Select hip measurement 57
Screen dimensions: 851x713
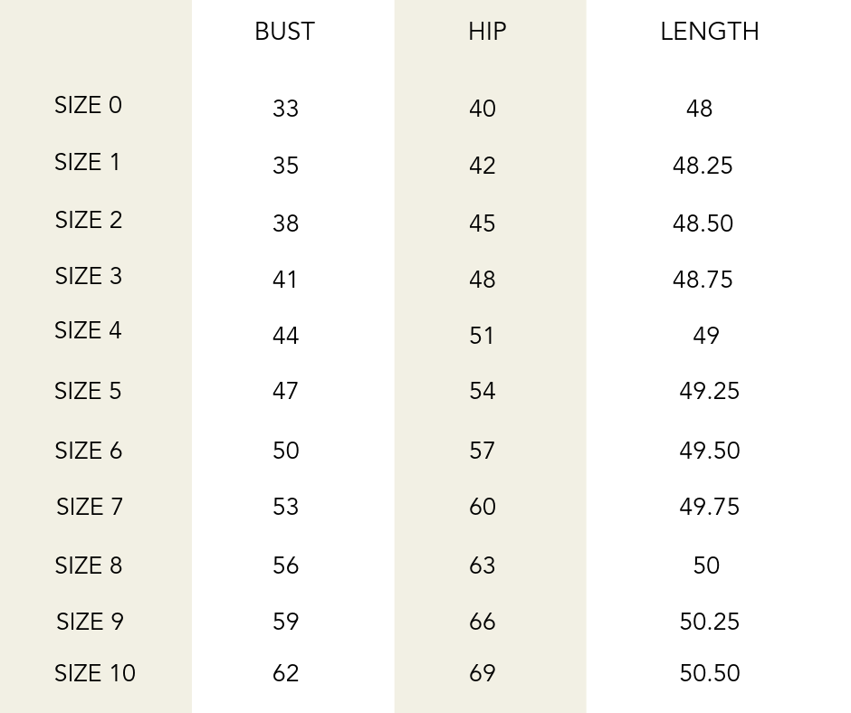[x=482, y=452]
